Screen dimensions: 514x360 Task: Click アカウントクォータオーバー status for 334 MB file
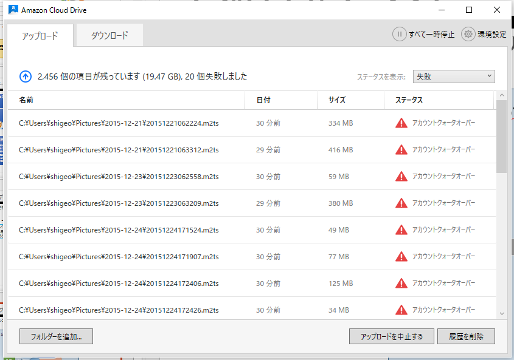(443, 123)
